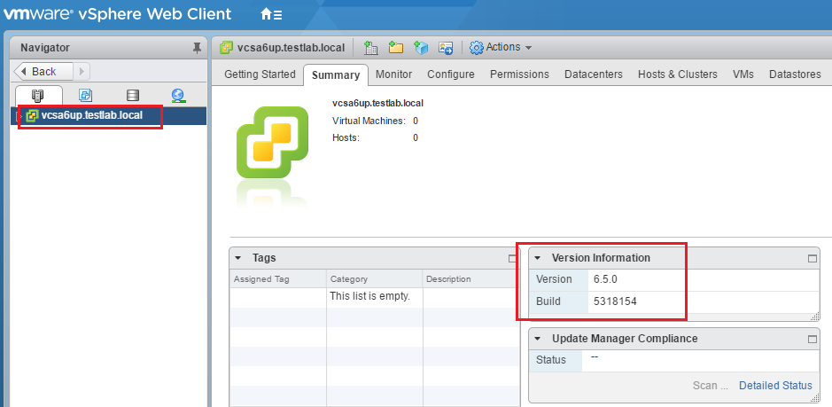Click the Create Datacenter toolbar icon

371,48
